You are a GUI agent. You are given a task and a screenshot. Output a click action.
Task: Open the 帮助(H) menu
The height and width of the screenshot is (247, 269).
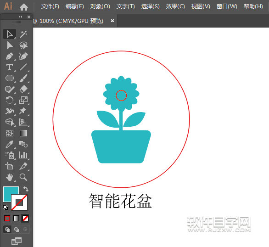click(253, 6)
